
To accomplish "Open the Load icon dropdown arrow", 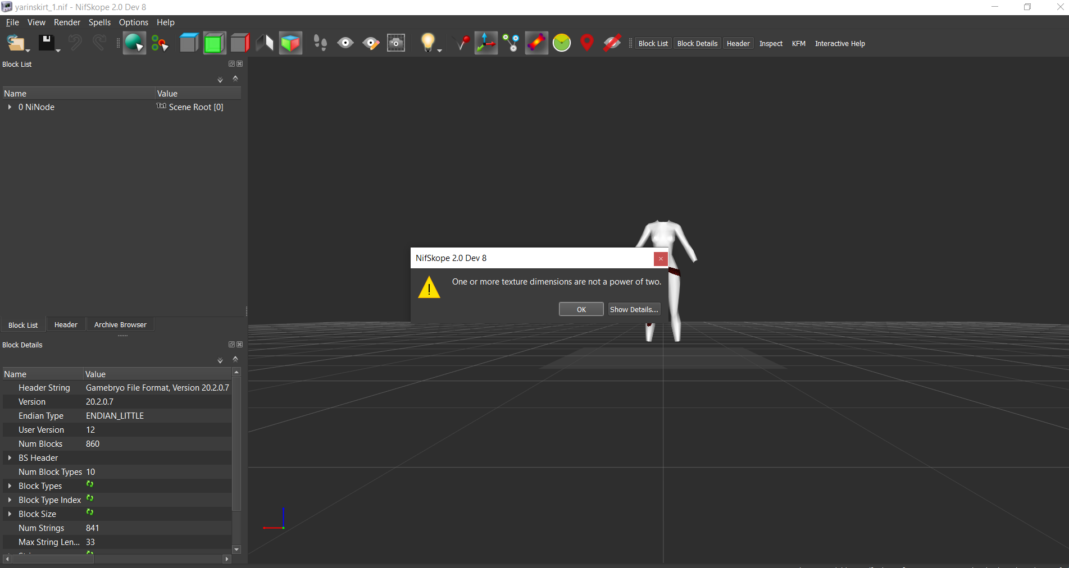I will point(28,51).
